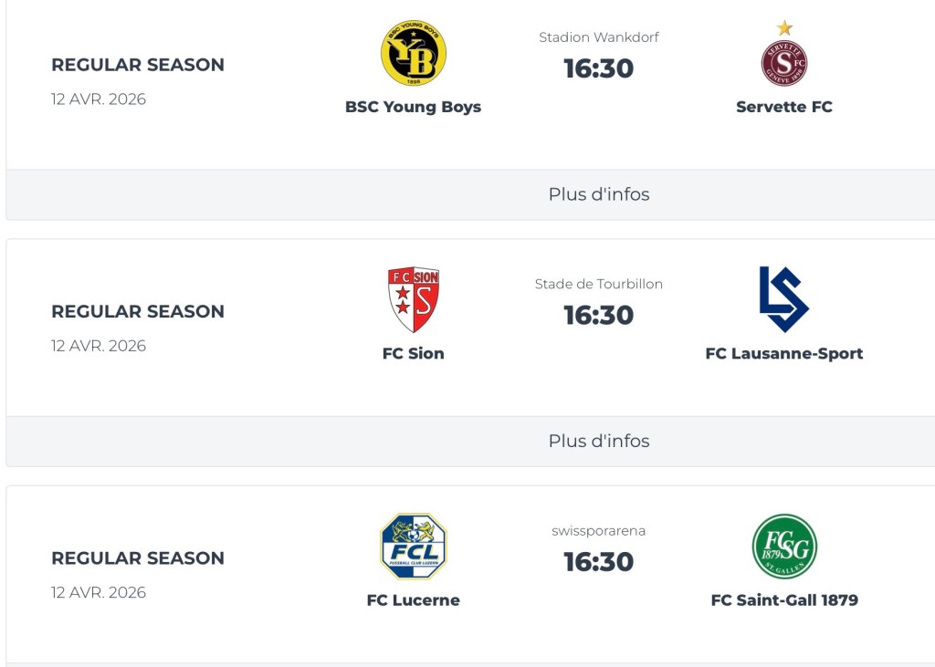Viewport: 935px width, 667px height.
Task: Click the 16:30 kickoff time at Wankdorf
Action: (x=599, y=68)
